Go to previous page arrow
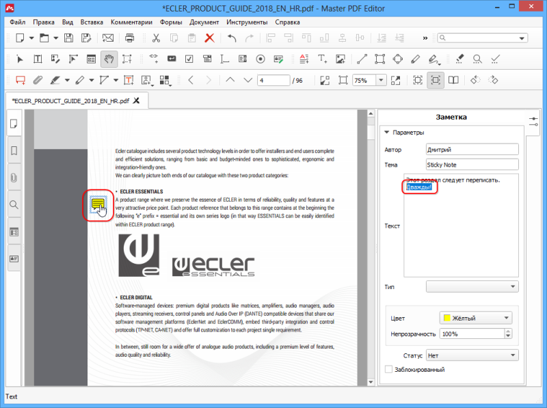The height and width of the screenshot is (408, 547). point(230,80)
